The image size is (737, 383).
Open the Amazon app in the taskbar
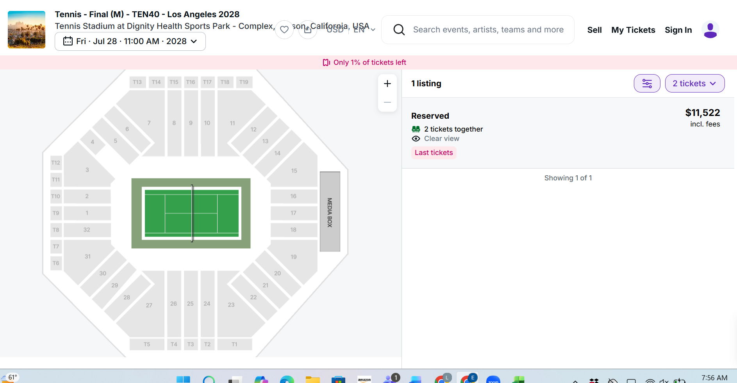[364, 380]
